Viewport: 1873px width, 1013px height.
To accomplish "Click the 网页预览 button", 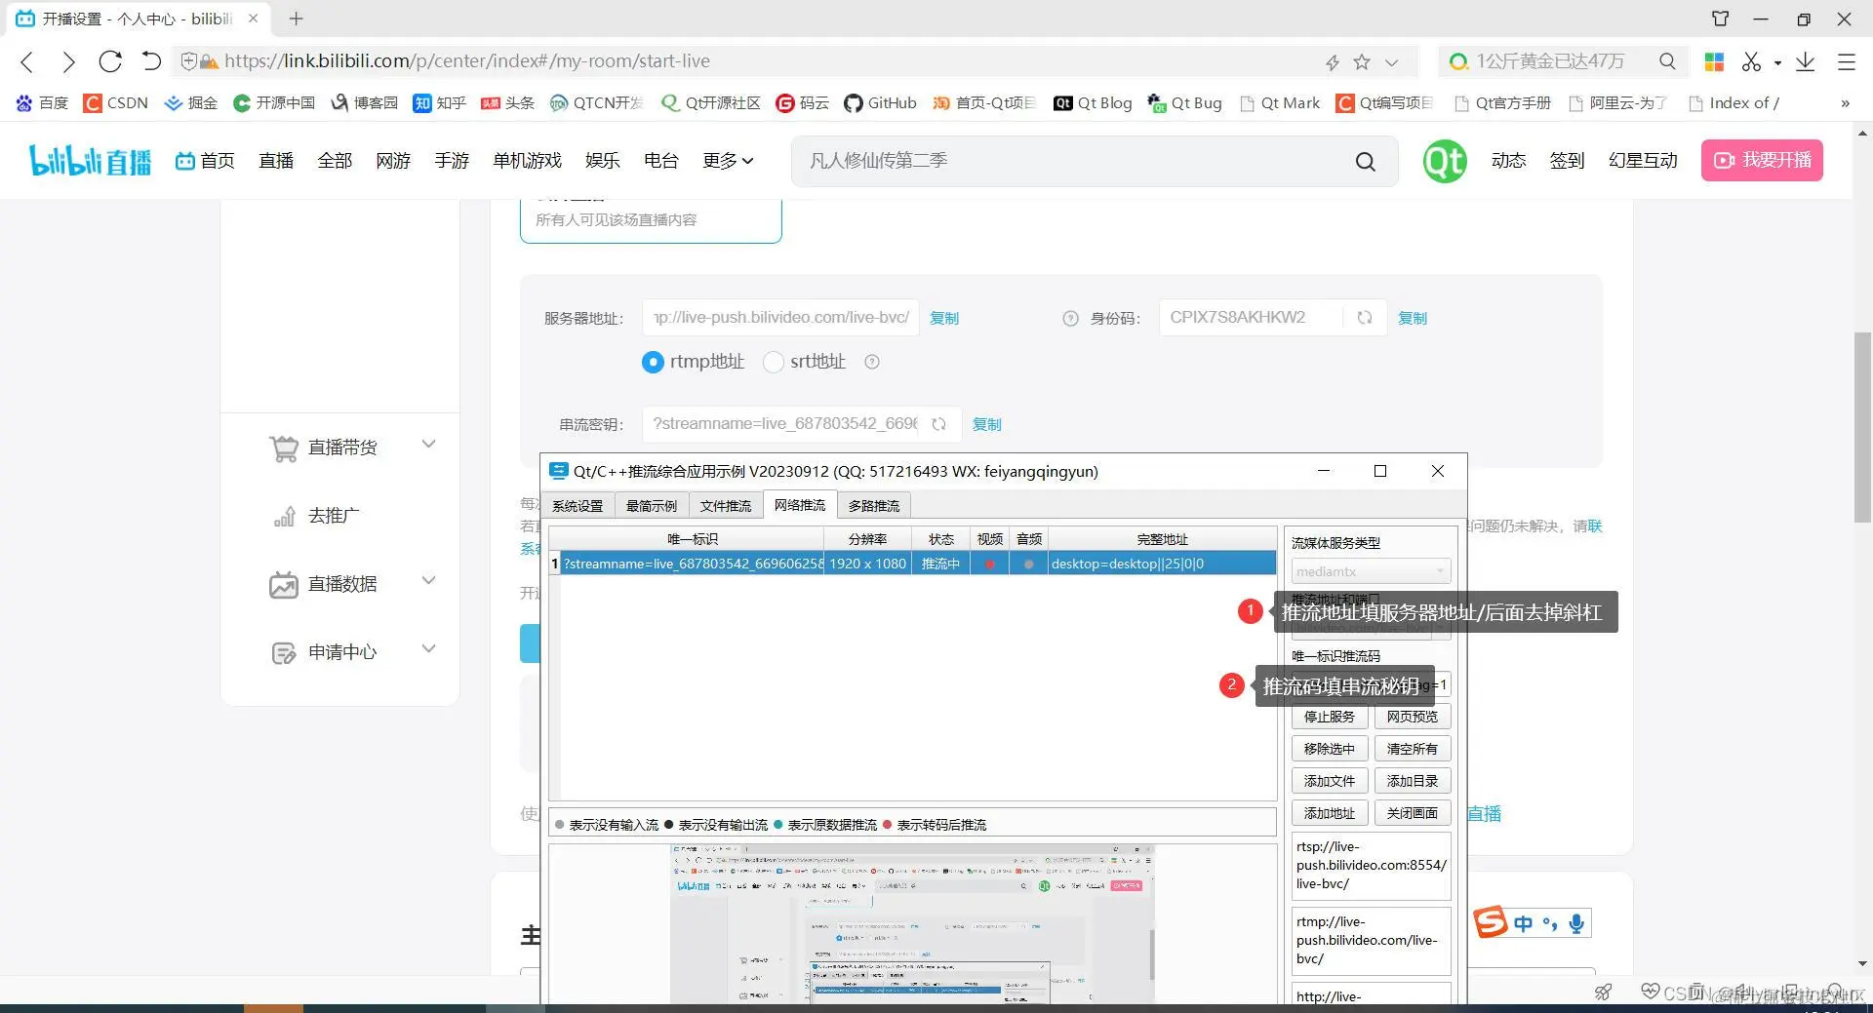I will tap(1413, 717).
